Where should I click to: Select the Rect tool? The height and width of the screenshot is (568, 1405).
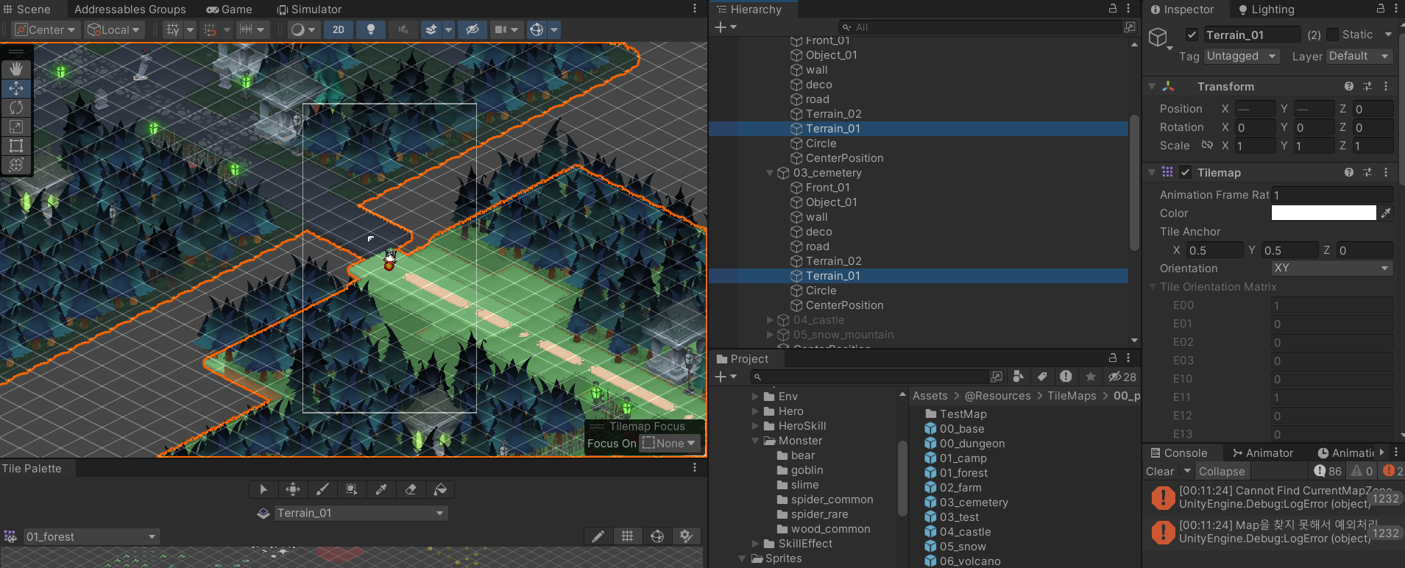(16, 146)
